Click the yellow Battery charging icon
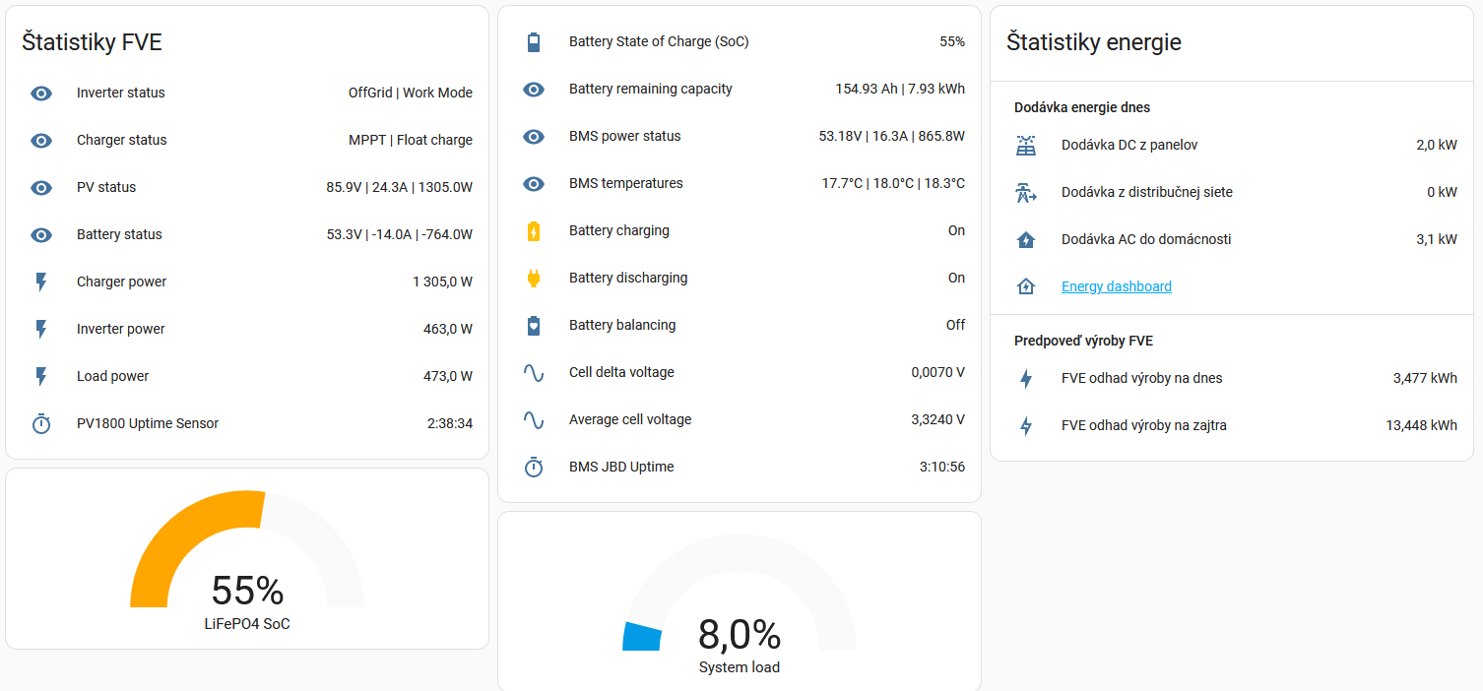 click(x=534, y=231)
